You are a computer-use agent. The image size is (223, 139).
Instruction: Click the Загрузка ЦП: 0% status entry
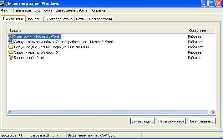pyautogui.click(x=44, y=135)
